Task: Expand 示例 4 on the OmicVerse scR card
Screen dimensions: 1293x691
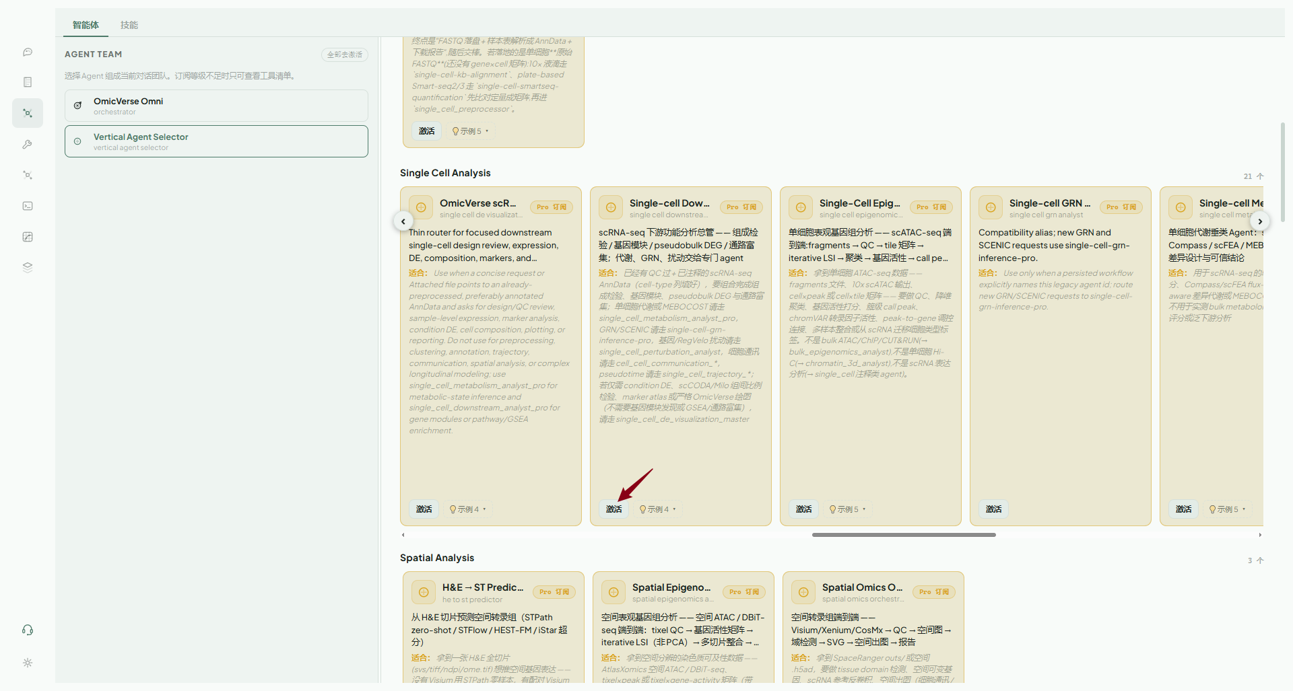Action: (x=467, y=509)
